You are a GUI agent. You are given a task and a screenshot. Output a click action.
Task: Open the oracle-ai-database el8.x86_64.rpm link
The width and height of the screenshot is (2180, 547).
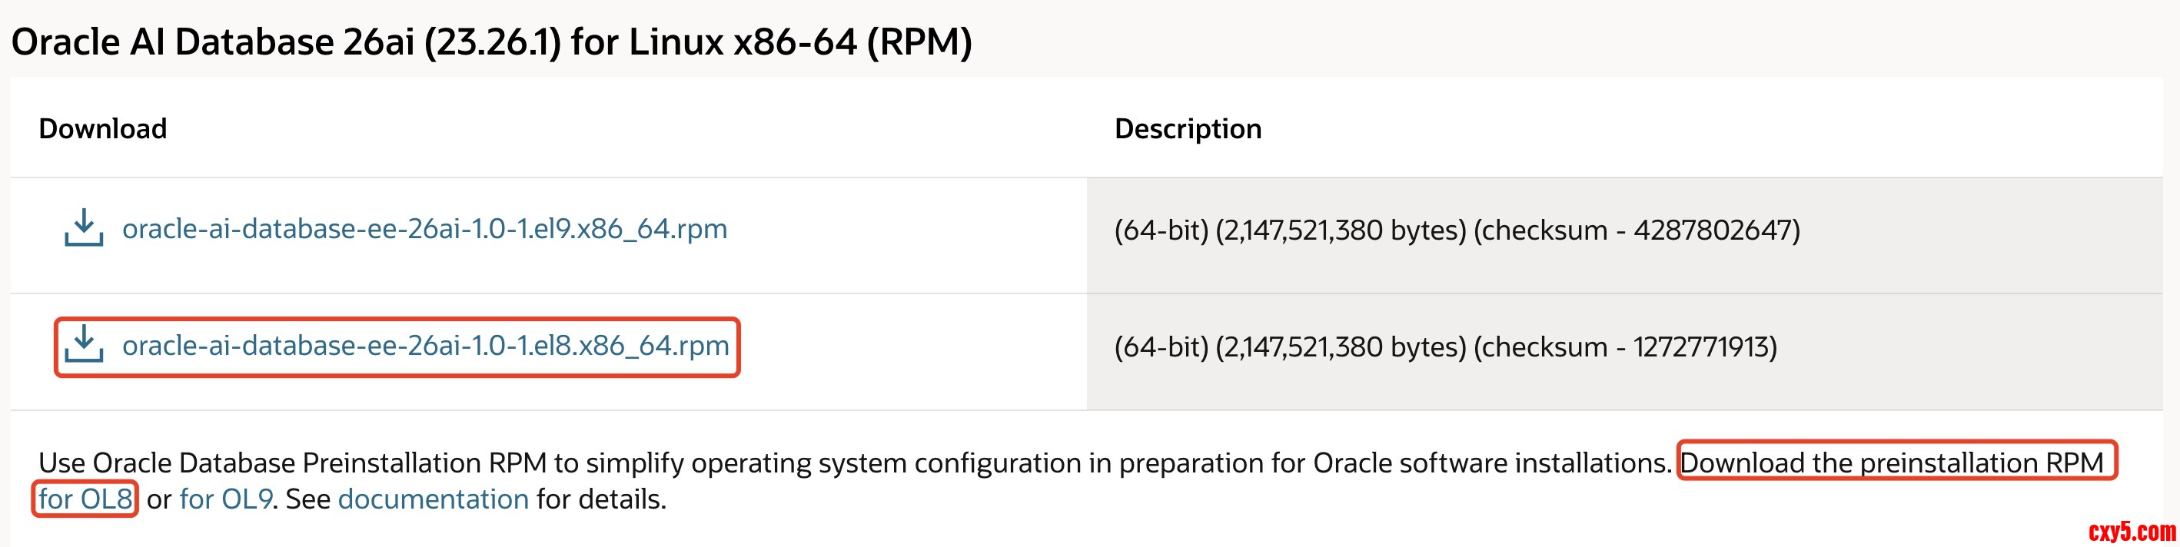tap(425, 346)
